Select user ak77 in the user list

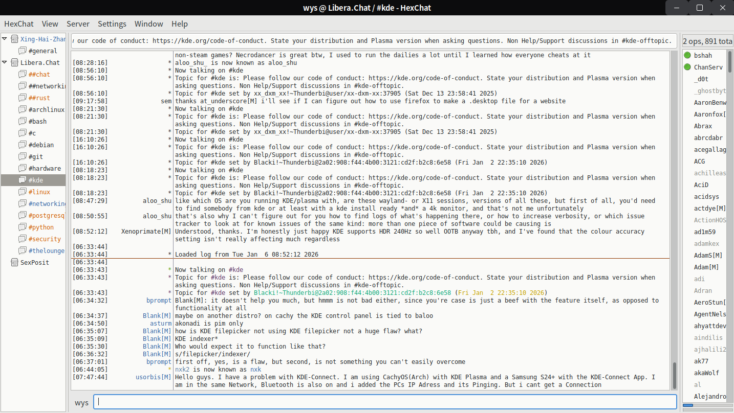click(x=701, y=361)
